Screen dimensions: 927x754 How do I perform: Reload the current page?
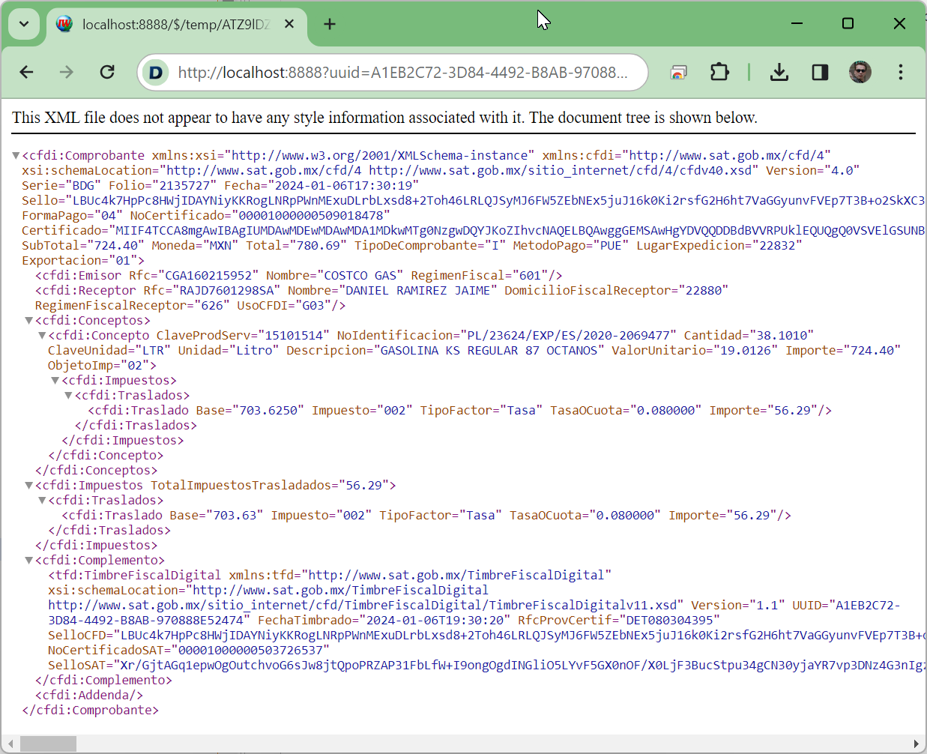pyautogui.click(x=107, y=72)
